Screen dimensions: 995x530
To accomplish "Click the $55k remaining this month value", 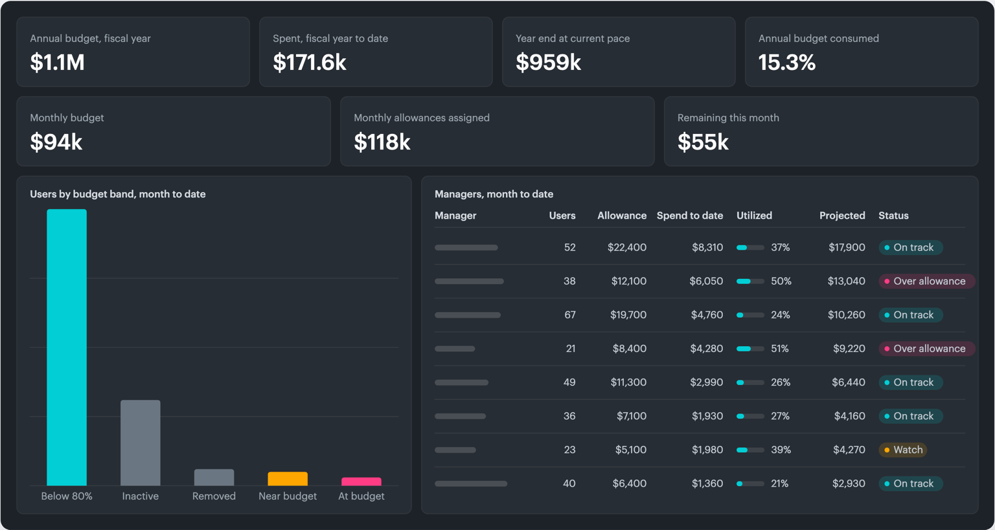I will pos(703,142).
